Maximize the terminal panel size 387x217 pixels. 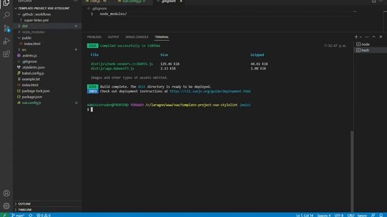click(374, 37)
